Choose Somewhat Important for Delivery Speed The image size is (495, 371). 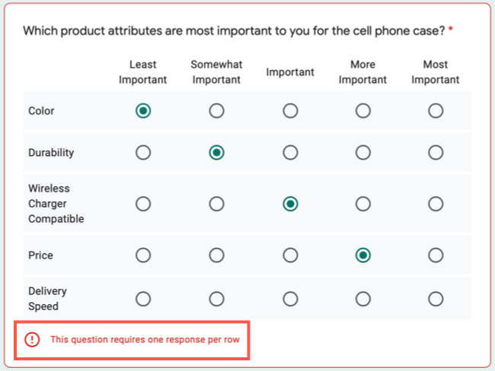(216, 299)
